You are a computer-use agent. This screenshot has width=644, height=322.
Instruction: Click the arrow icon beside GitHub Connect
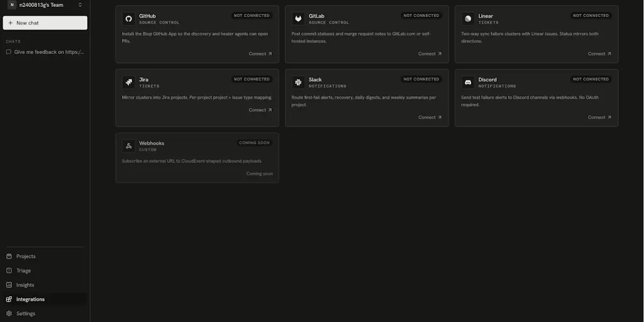click(x=270, y=54)
